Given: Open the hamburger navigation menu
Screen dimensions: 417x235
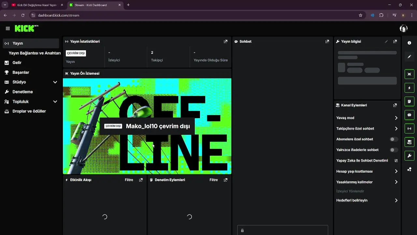Looking at the screenshot, I should [7, 28].
